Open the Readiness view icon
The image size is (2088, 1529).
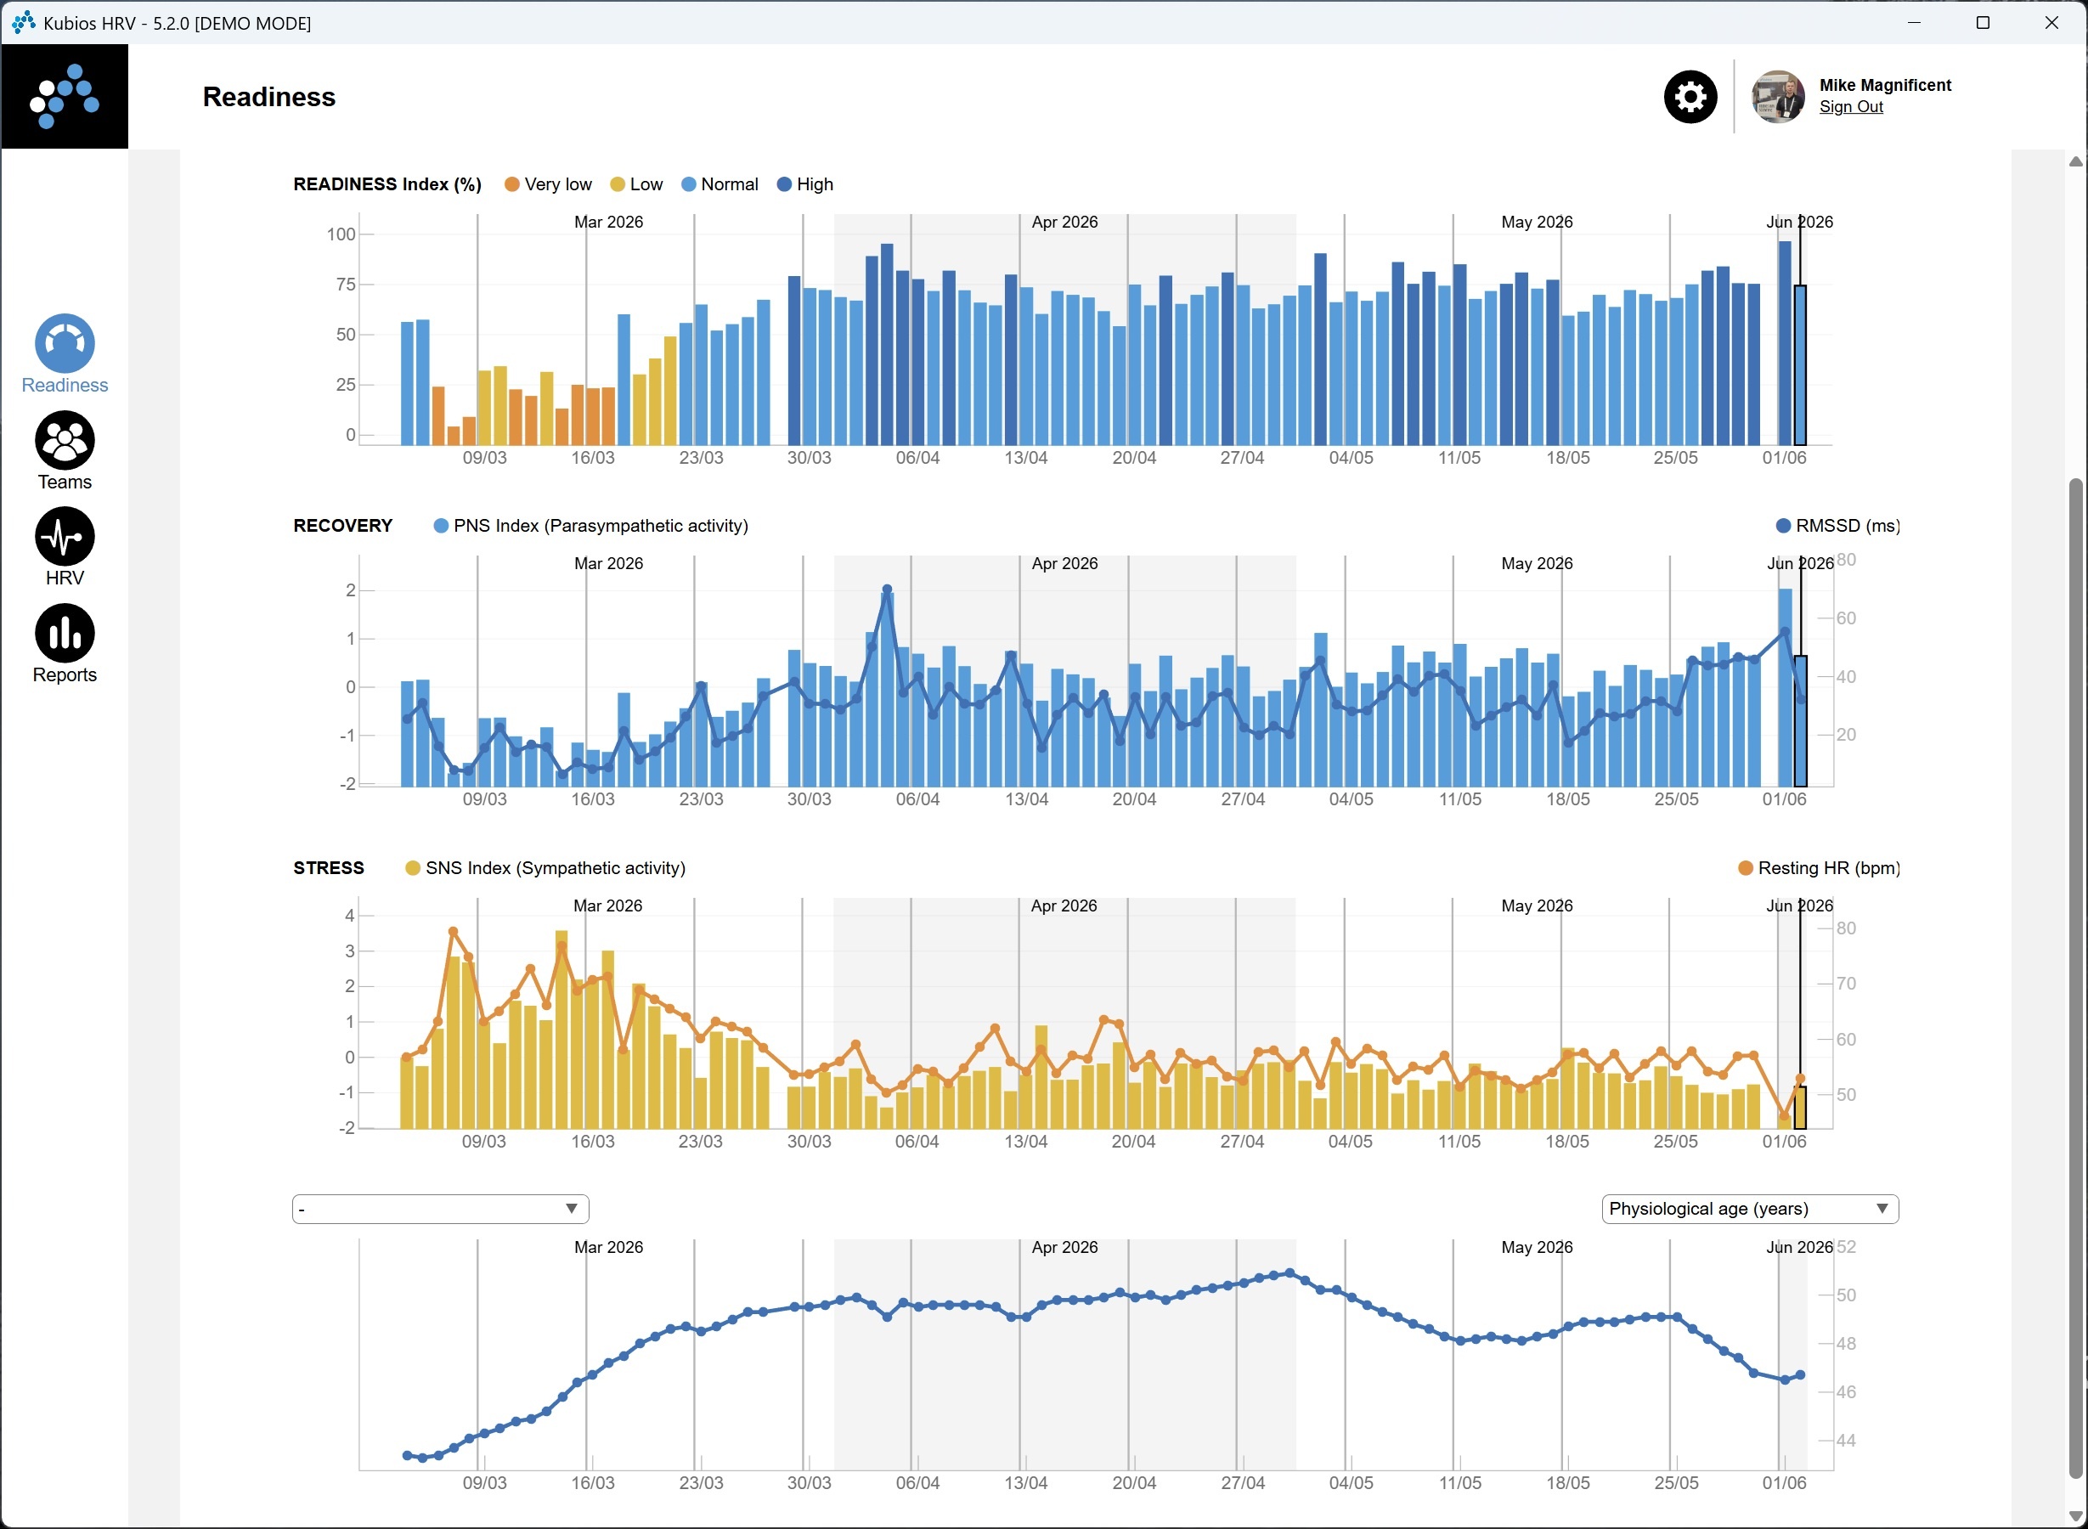[65, 343]
